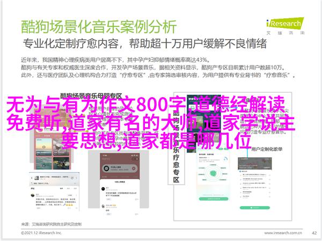Image resolution: width=322 pixels, height=241 pixels.
Task: Click the source note 来源：艾瑞咨询研究院
Action: pos(52,224)
